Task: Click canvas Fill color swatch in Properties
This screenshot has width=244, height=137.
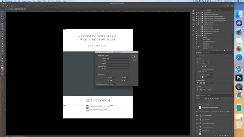Action: [202, 77]
